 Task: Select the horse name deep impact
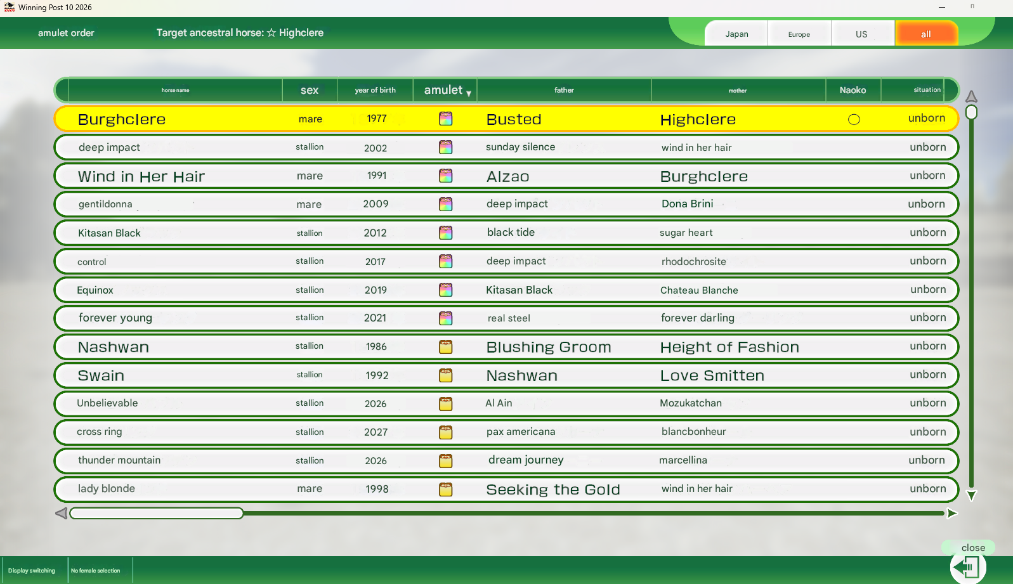(x=109, y=147)
